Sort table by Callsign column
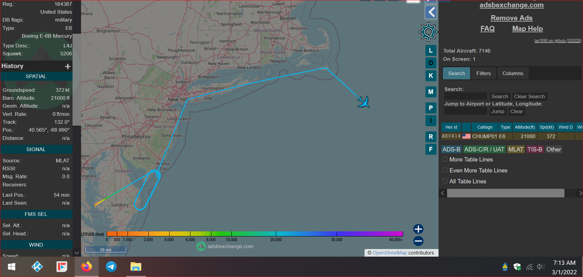The height and width of the screenshot is (277, 583). [x=485, y=127]
